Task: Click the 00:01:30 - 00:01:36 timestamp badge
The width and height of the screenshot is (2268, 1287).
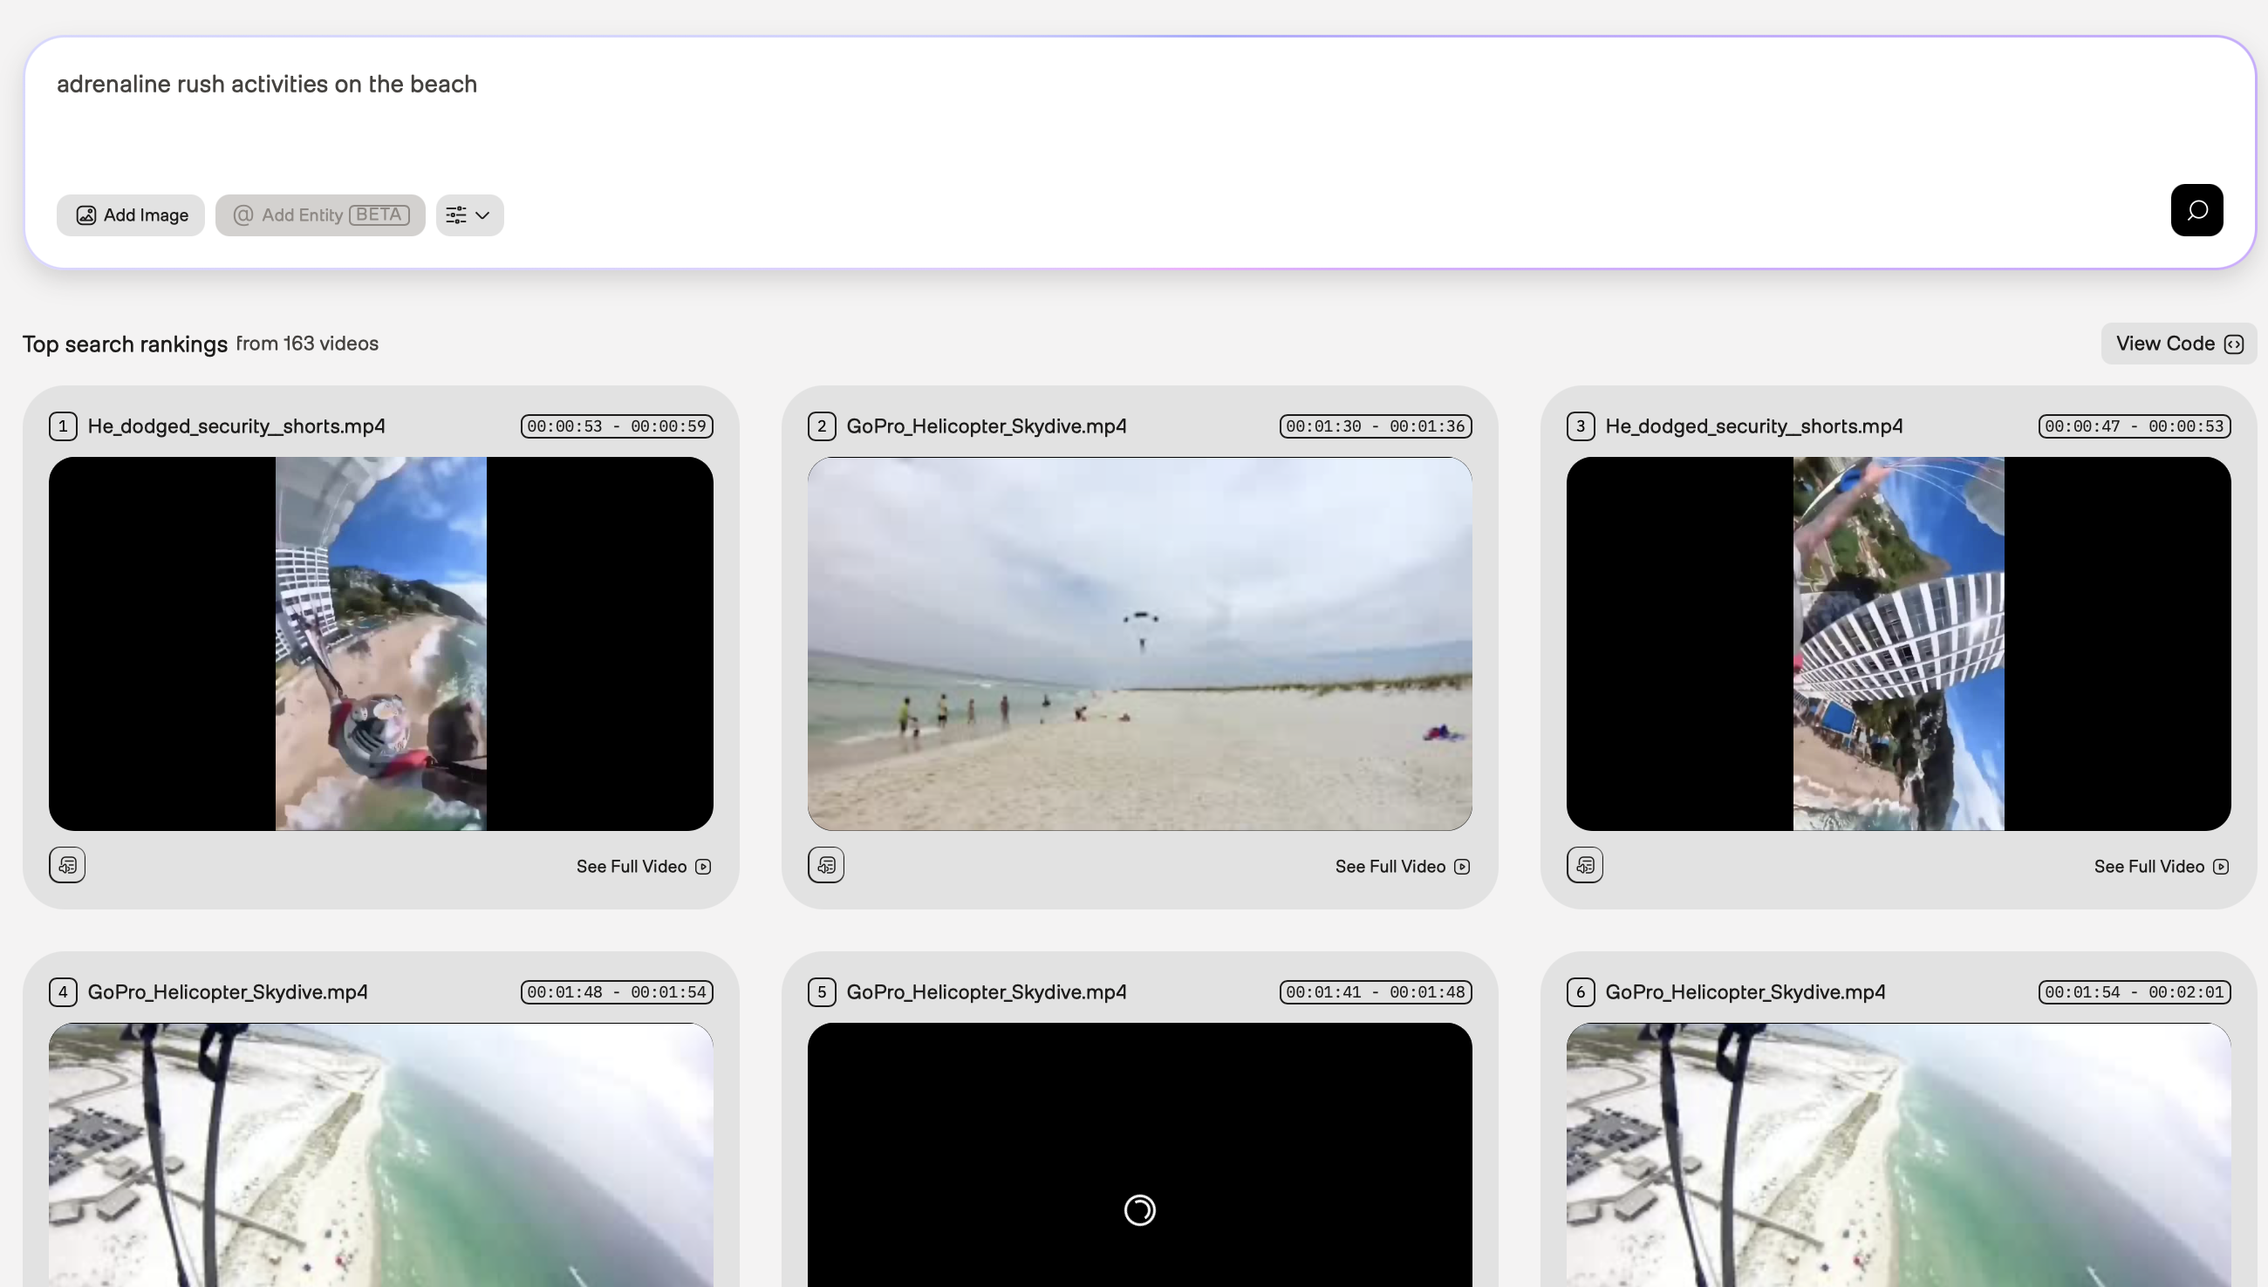Action: pos(1375,427)
